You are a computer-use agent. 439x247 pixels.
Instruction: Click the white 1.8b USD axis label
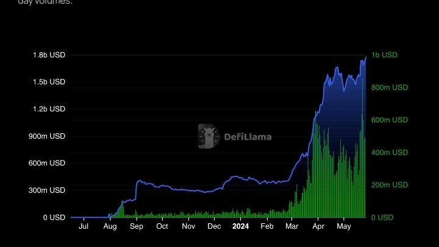(49, 55)
